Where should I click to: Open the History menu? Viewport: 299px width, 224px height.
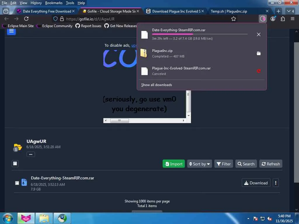tap(36, 3)
